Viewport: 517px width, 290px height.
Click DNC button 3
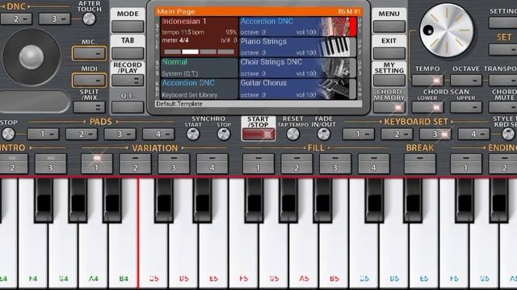click(54, 19)
